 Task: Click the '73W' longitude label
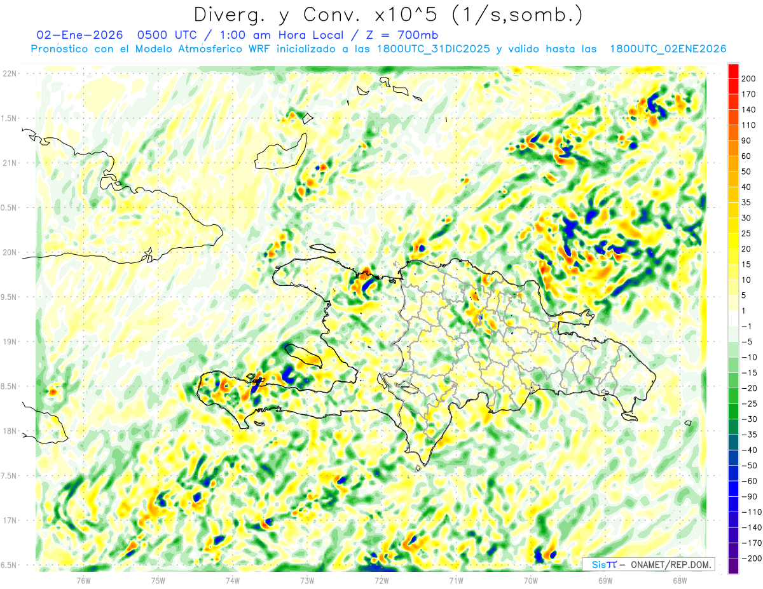point(307,580)
